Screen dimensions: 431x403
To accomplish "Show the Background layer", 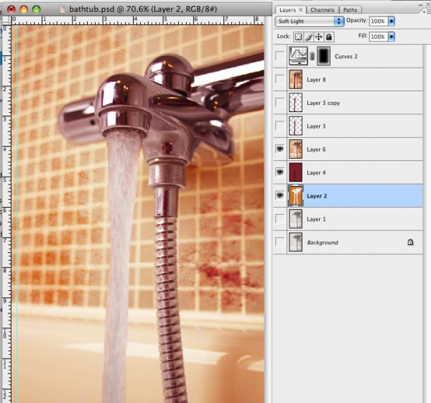I will pyautogui.click(x=280, y=242).
